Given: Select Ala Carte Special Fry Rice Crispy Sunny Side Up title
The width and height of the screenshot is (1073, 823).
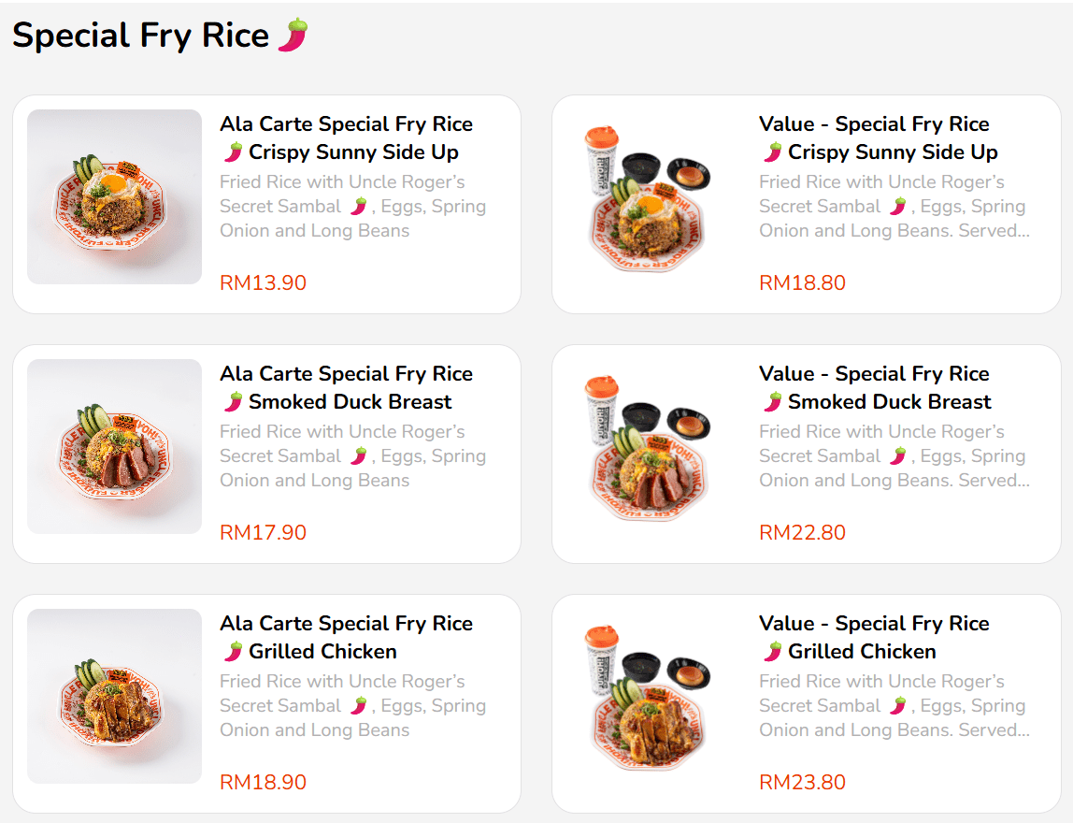Looking at the screenshot, I should click(x=346, y=138).
